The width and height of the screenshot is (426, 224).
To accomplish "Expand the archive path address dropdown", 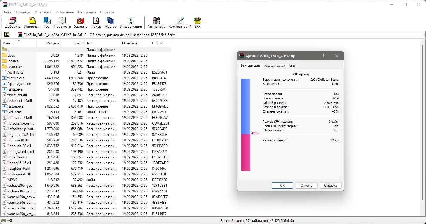I will tap(423, 35).
